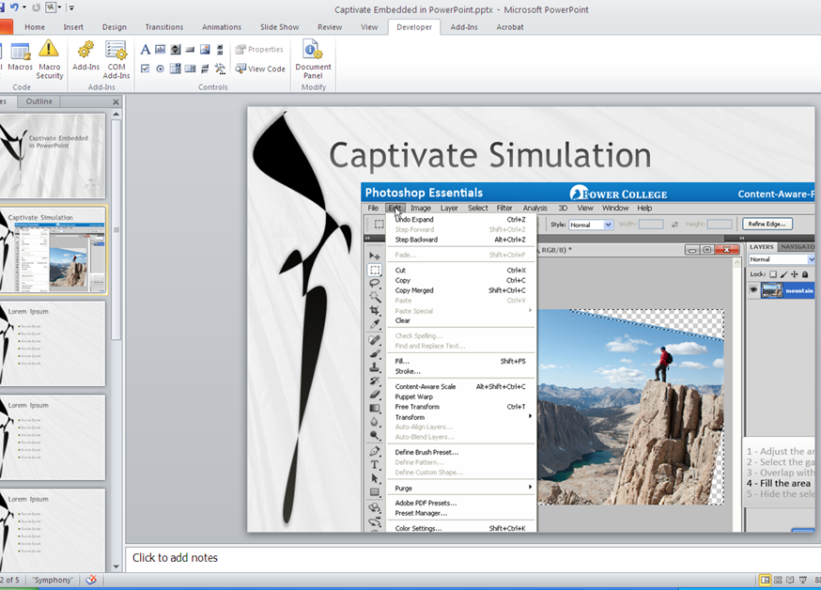This screenshot has height=590, width=821.
Task: Select the Rectangular Marquee tool in Photoshop
Action: click(375, 270)
